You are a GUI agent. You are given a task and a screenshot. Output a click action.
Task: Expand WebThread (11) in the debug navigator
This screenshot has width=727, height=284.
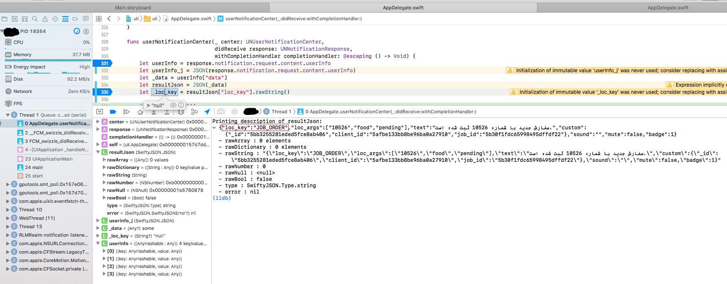[x=8, y=218]
